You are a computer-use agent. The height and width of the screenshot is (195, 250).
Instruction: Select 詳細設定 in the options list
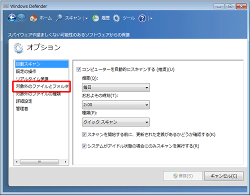[24, 101]
